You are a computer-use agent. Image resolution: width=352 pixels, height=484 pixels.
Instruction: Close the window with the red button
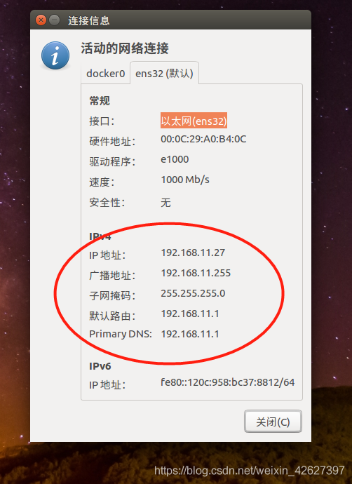(41, 20)
